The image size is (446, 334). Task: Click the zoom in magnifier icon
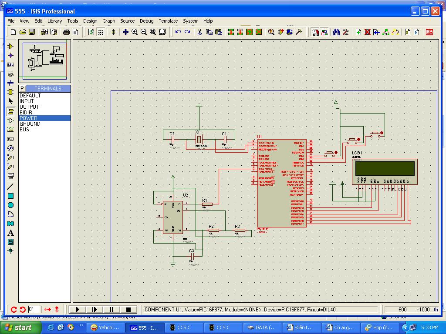[135, 32]
